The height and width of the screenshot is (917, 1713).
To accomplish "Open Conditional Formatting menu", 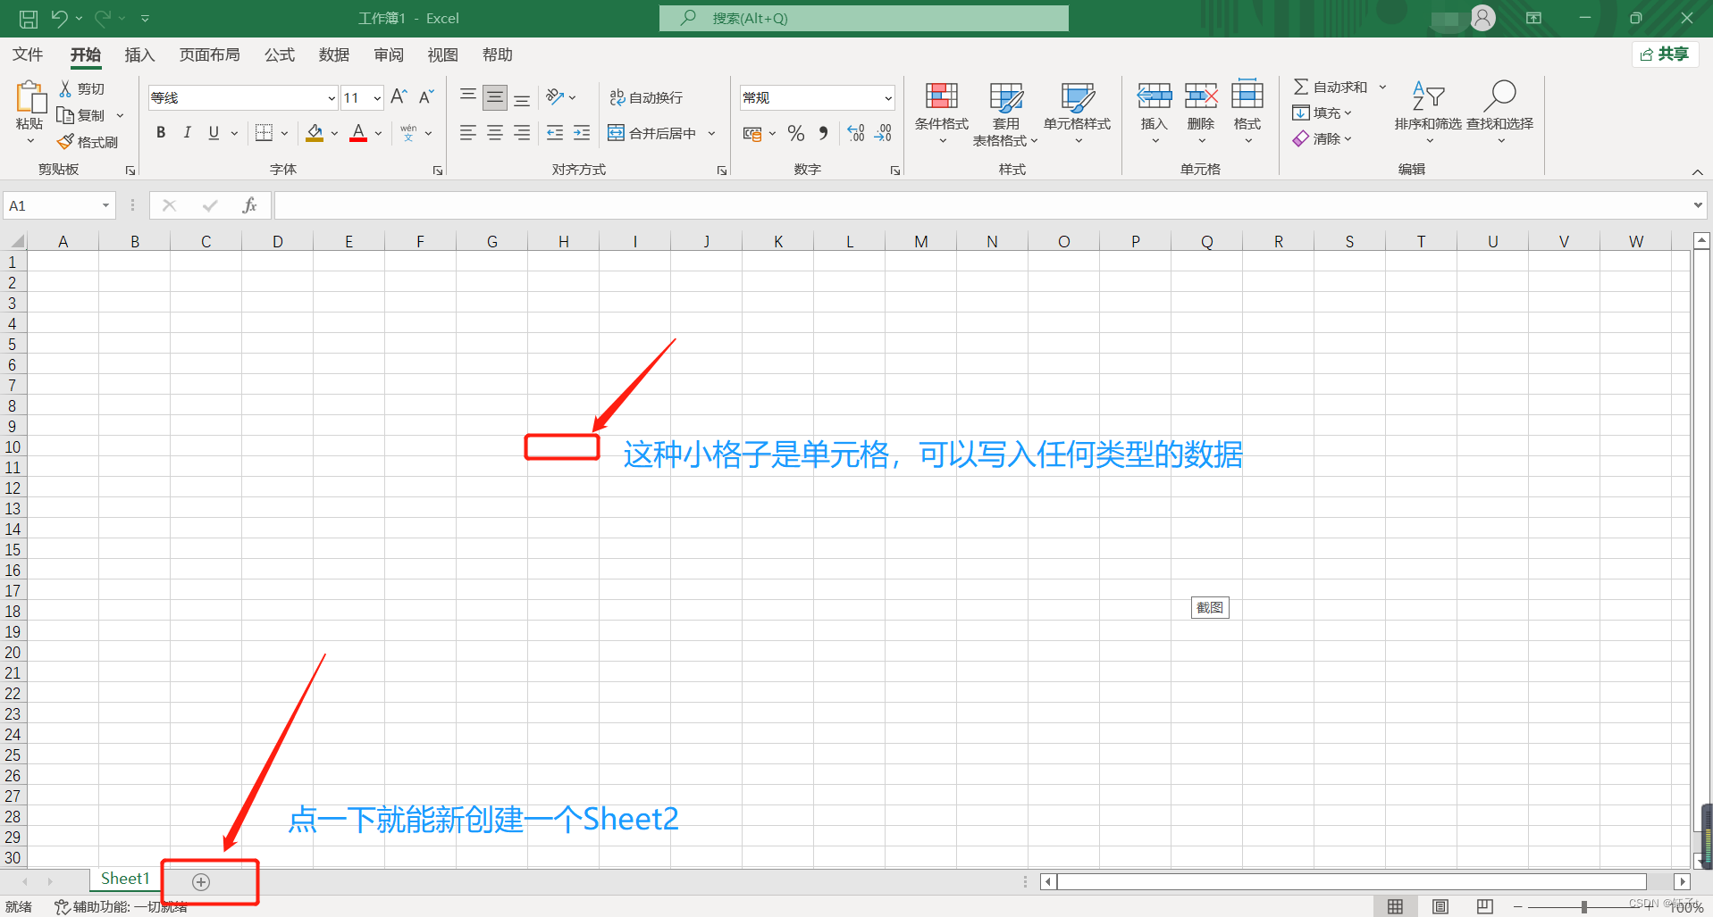I will point(942,113).
